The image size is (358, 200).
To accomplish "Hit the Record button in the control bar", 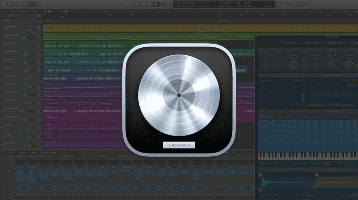I will 163,4.
